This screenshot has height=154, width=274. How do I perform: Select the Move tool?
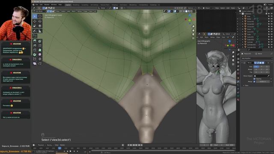click(35, 21)
